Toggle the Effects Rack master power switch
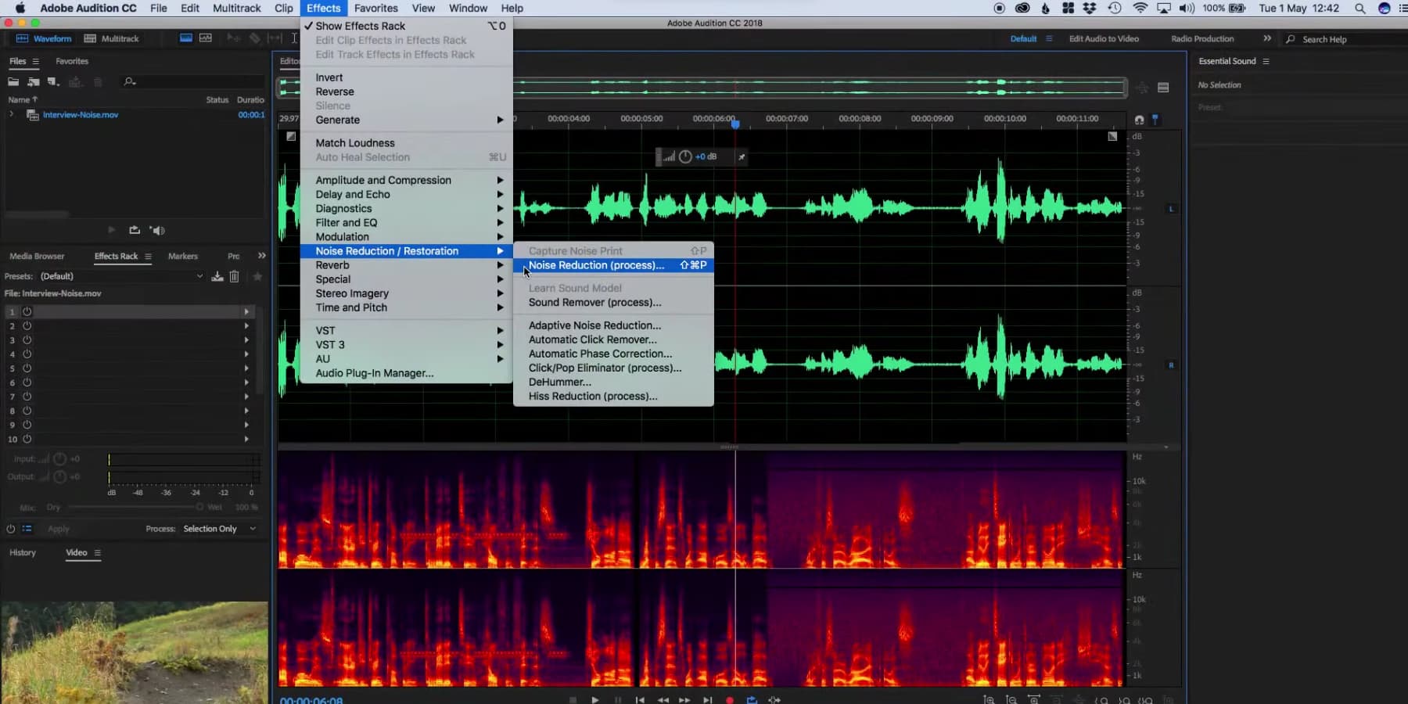The width and height of the screenshot is (1408, 704). (x=9, y=529)
